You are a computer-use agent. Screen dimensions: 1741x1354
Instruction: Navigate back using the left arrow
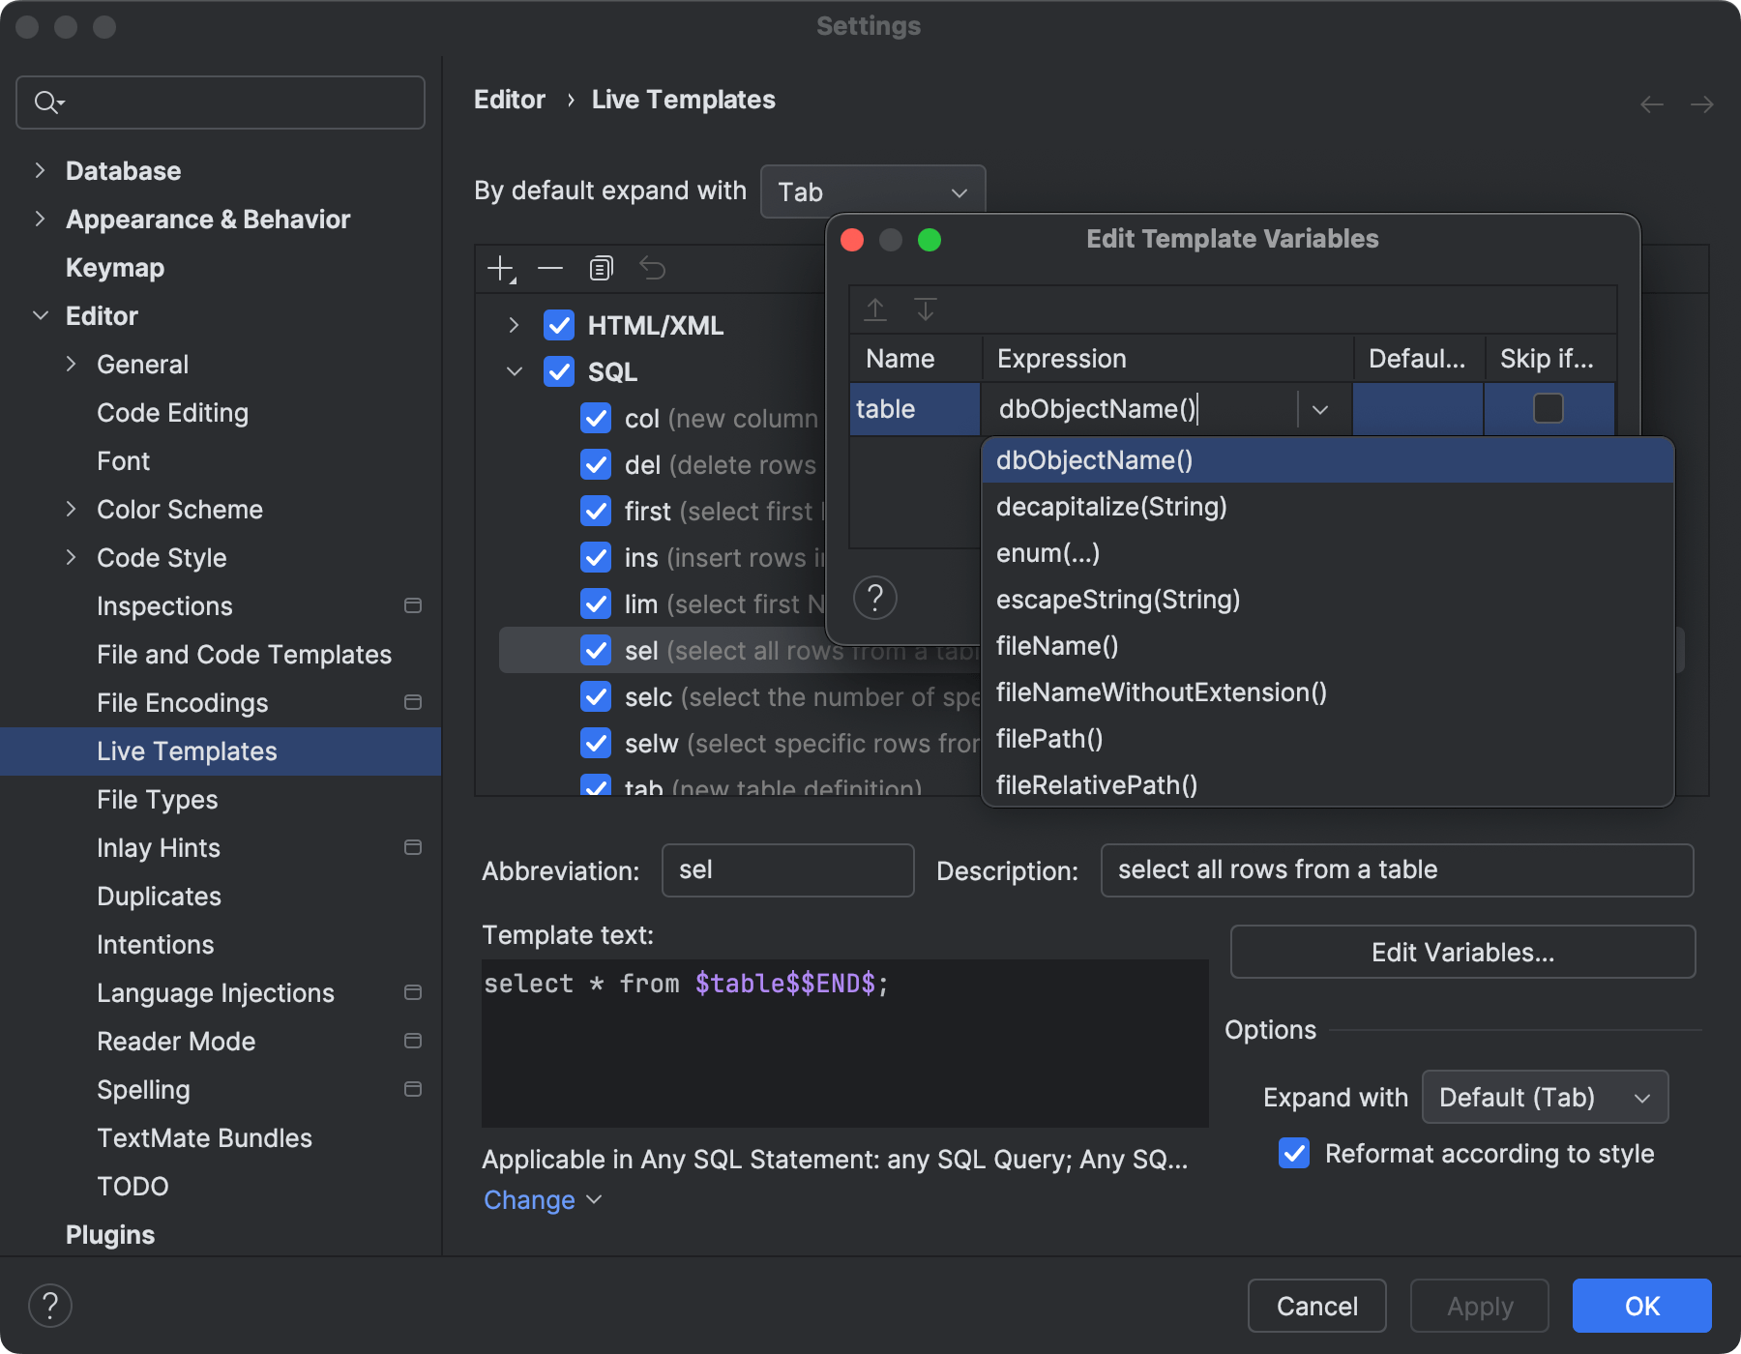click(x=1650, y=103)
